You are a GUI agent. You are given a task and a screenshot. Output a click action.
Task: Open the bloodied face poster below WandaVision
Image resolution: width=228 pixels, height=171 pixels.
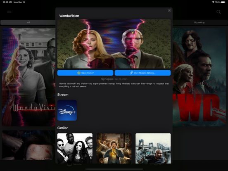[x=28, y=145]
